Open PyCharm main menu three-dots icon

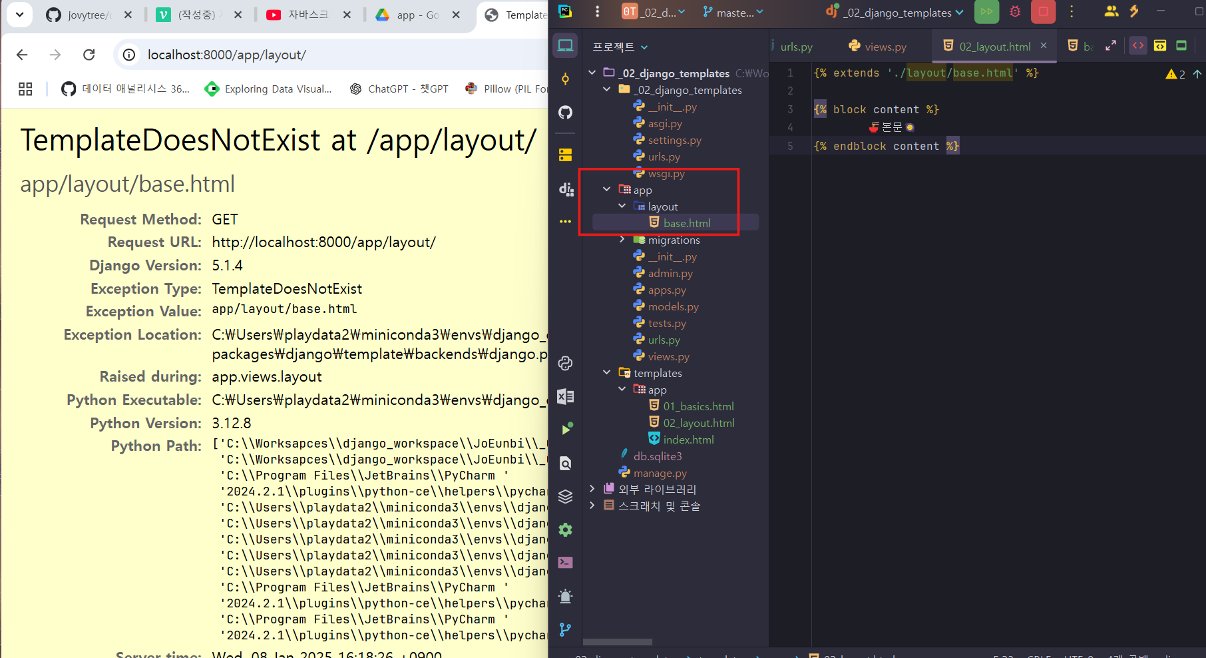click(597, 11)
